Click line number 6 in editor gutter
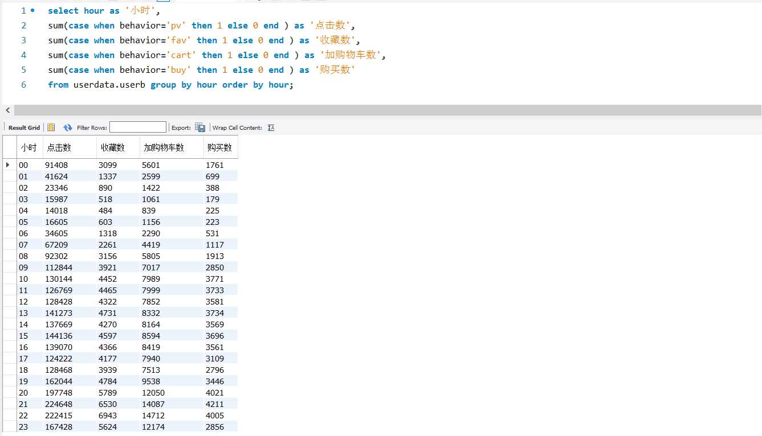This screenshot has height=436, width=762. coord(23,85)
